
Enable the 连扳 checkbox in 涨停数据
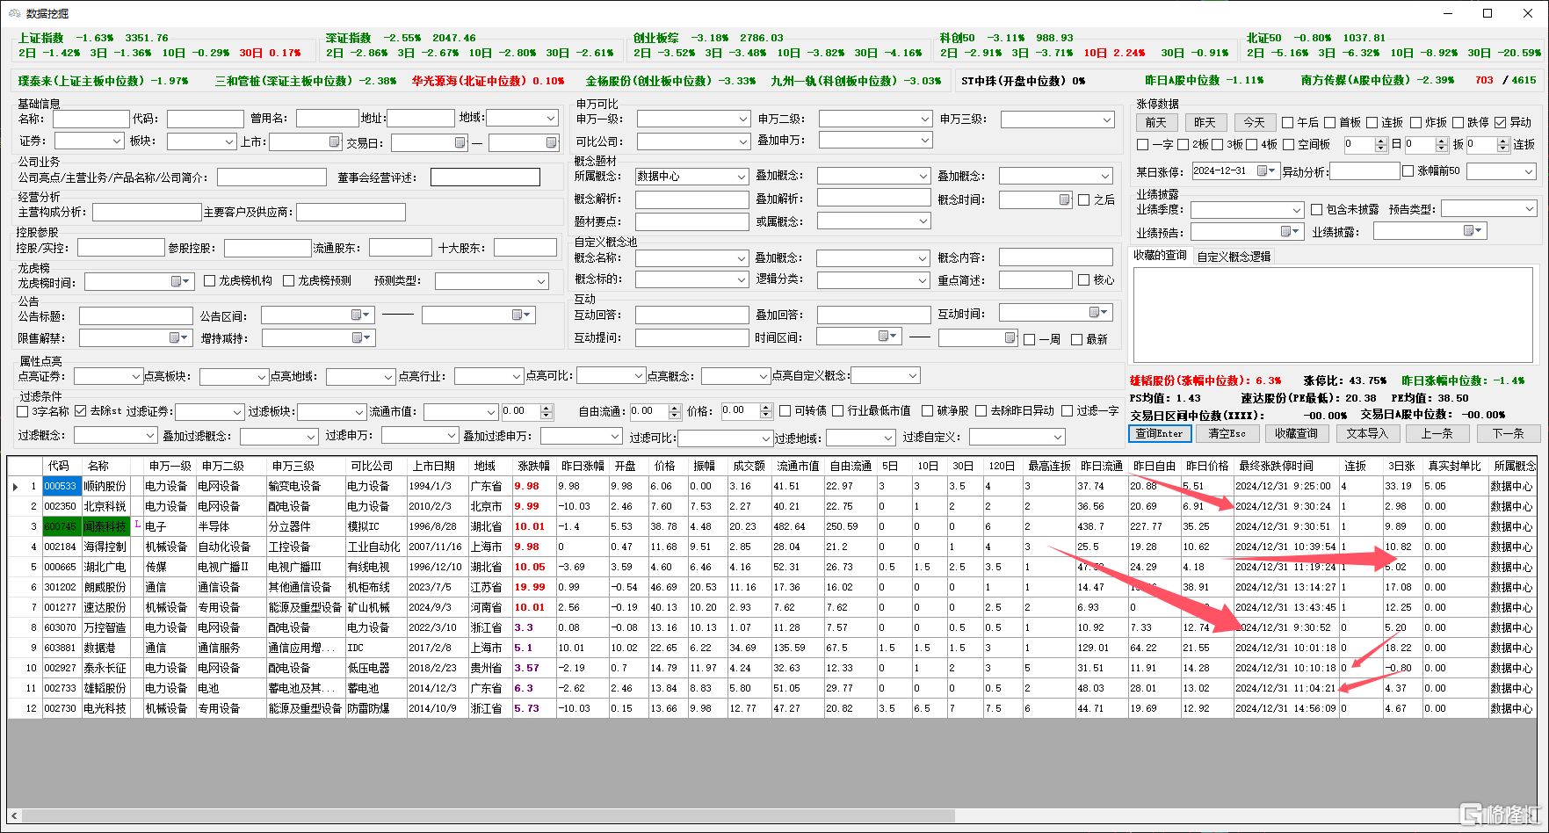tap(1373, 123)
